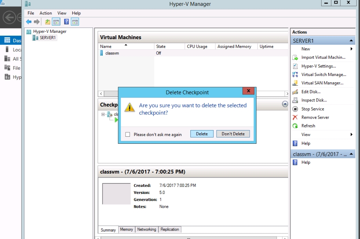Open the Action menu

pos(46,13)
